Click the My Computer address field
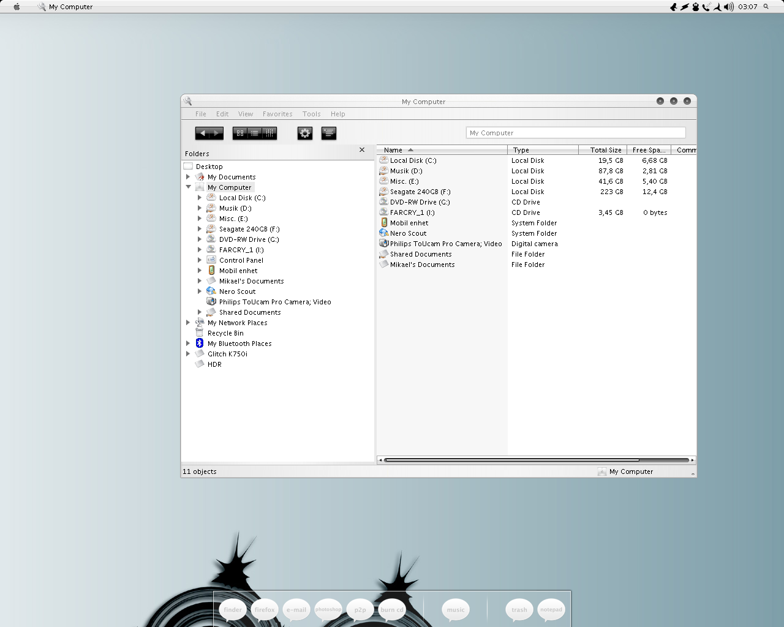Screen dimensions: 784x627 pyautogui.click(x=576, y=133)
